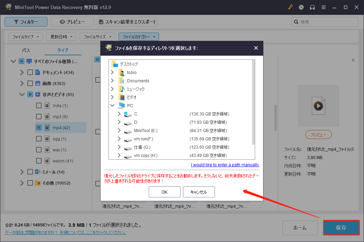The width and height of the screenshot is (364, 242).
Task: Open the データ復旧 help link
Action: [x=66, y=232]
